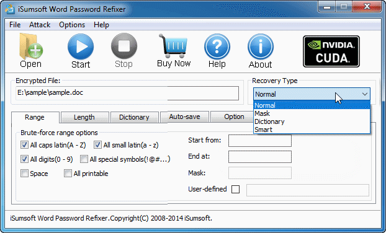Image resolution: width=386 pixels, height=233 pixels.
Task: Enable the Space checkbox
Action: 24,174
